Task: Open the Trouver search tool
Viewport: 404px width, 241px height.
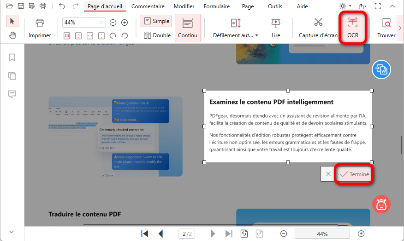Action: pos(386,28)
